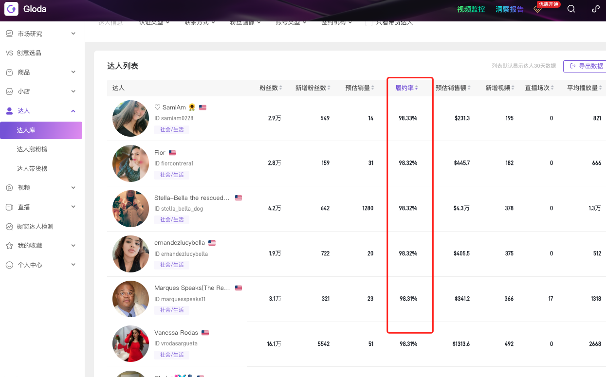Expand the 直播 sidebar section
This screenshot has height=377, width=606.
pyautogui.click(x=73, y=207)
